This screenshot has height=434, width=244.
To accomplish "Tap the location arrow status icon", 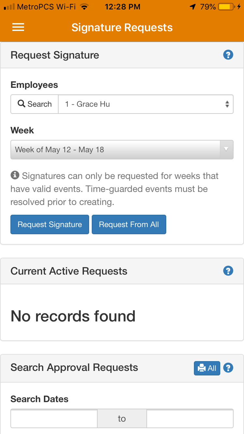I will [193, 7].
